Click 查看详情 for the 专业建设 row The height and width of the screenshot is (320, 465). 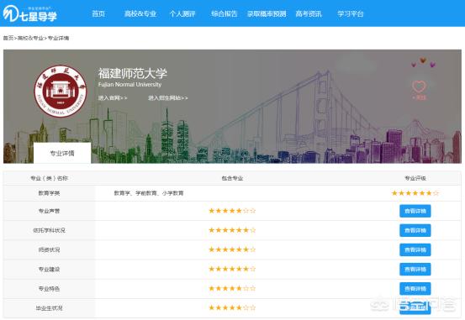[x=415, y=269]
